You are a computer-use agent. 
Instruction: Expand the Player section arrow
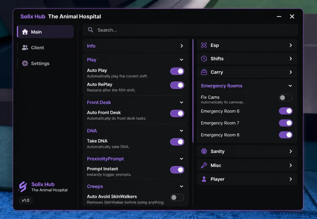[x=290, y=179]
